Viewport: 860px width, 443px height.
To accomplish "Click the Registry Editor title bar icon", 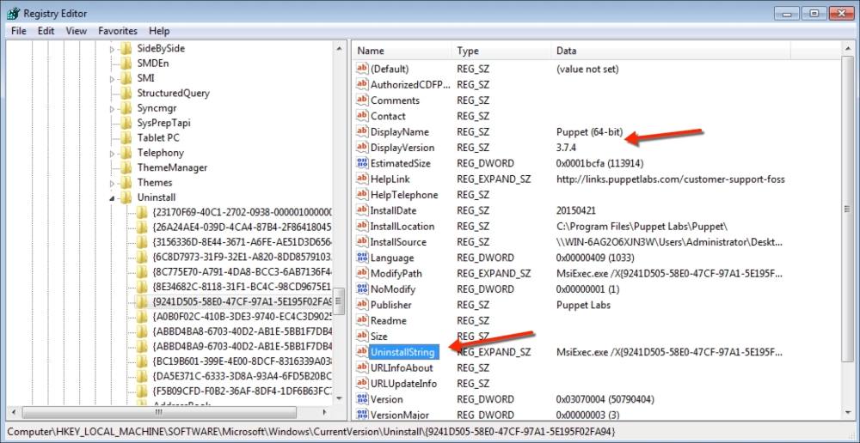I will tap(12, 13).
